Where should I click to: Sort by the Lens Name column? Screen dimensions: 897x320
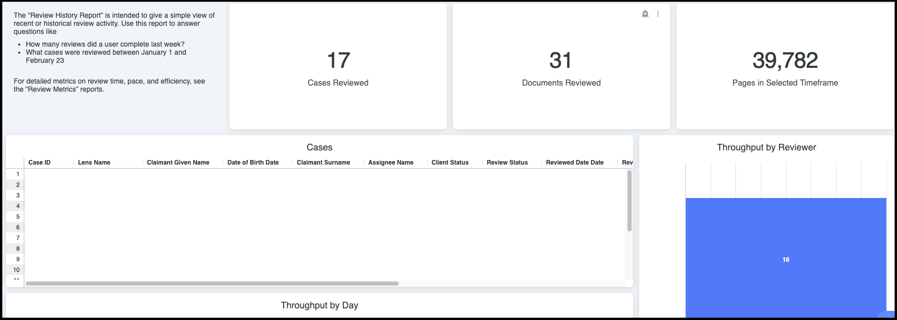(x=95, y=163)
